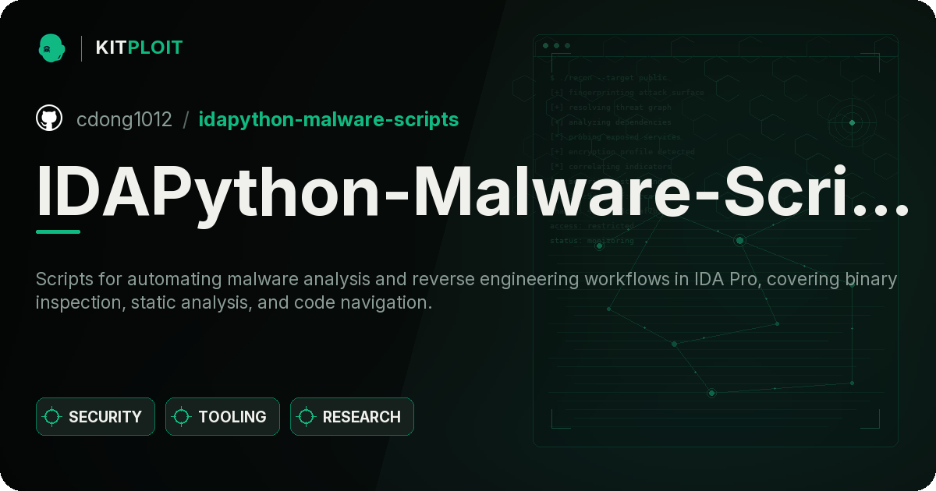Open the cdong1012 owner name

[124, 119]
